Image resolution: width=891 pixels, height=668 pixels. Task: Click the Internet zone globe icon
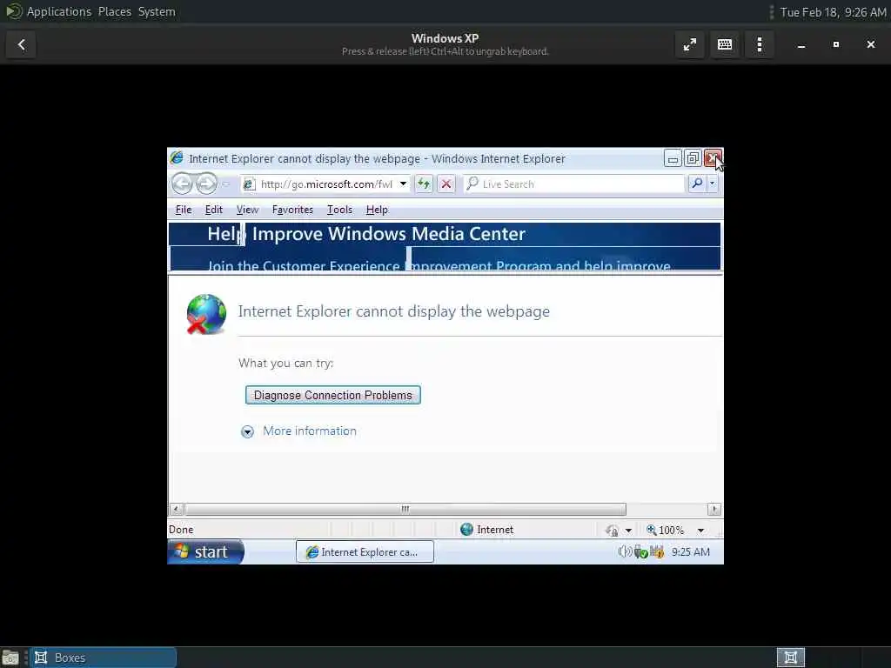[466, 530]
